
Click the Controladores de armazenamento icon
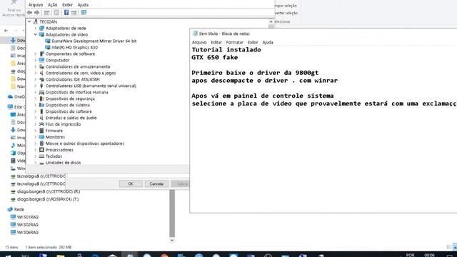pyautogui.click(x=41, y=66)
